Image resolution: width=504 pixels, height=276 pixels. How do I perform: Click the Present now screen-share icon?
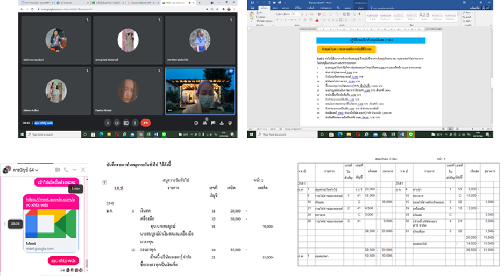pos(127,122)
